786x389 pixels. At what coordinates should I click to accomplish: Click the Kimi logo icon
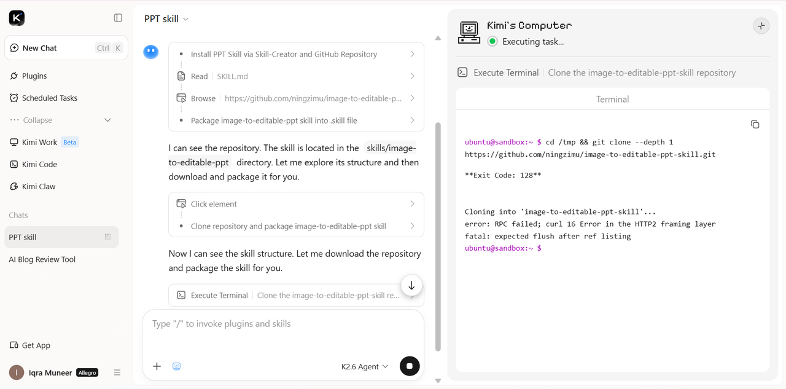coord(17,18)
